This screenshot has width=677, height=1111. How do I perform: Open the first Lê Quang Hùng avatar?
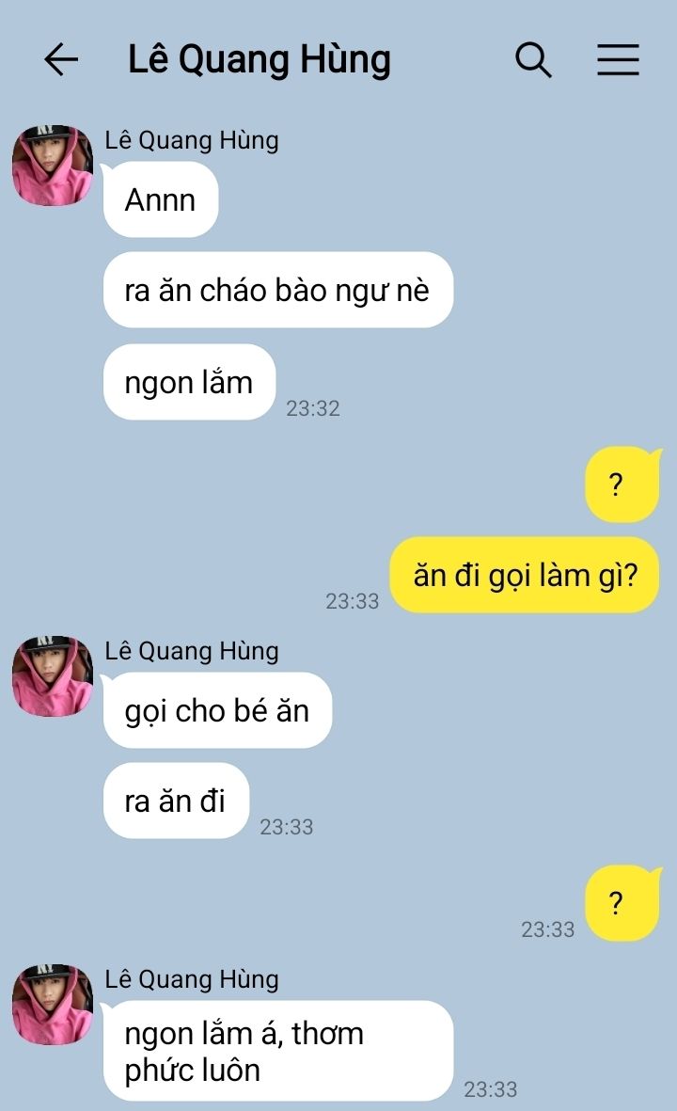[x=53, y=166]
